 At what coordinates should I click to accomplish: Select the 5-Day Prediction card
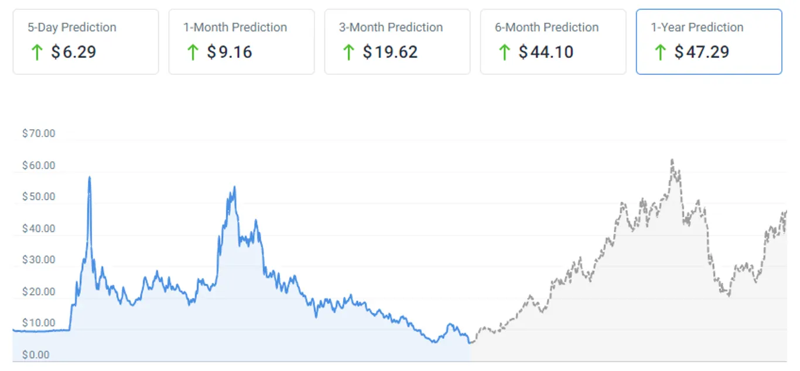(x=86, y=41)
